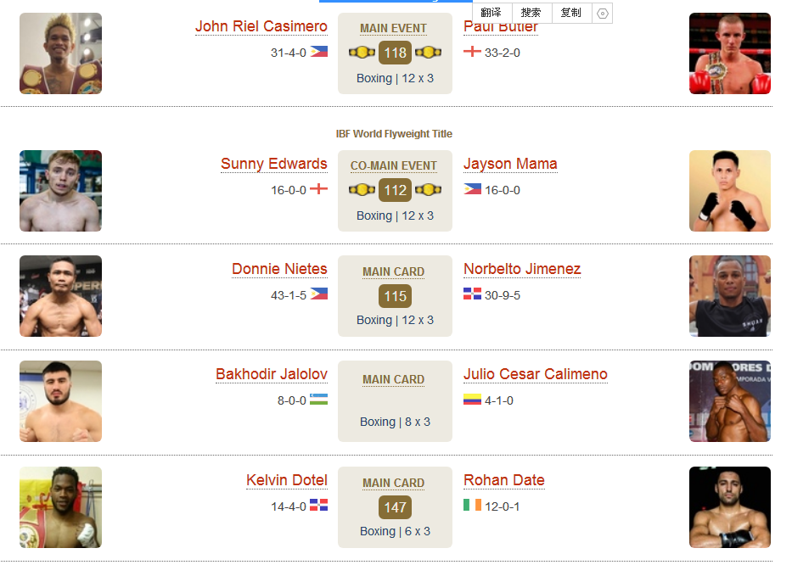This screenshot has height=565, width=792.
Task: Open Donnie Nietes' fighter profile link
Action: (x=279, y=269)
